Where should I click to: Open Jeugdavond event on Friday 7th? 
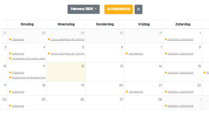click(x=136, y=54)
